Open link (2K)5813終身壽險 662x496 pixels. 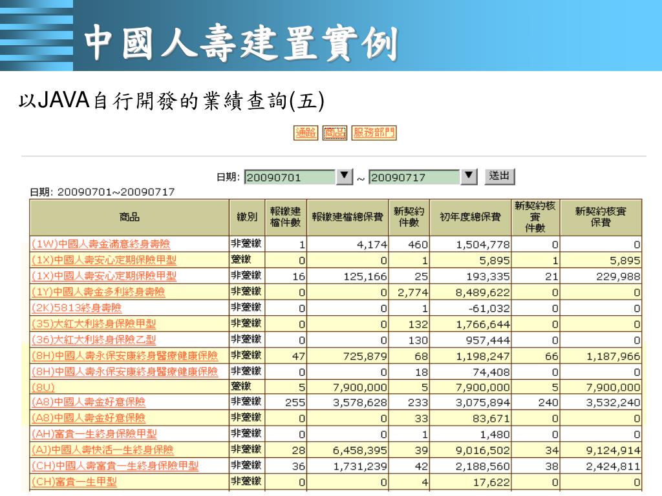point(76,308)
